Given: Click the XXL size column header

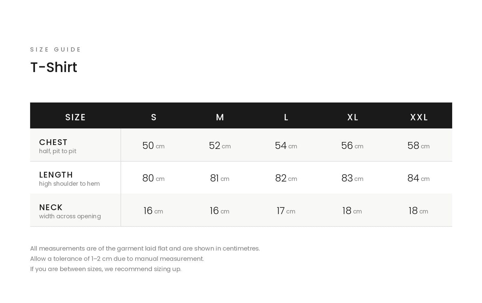Looking at the screenshot, I should tap(419, 117).
